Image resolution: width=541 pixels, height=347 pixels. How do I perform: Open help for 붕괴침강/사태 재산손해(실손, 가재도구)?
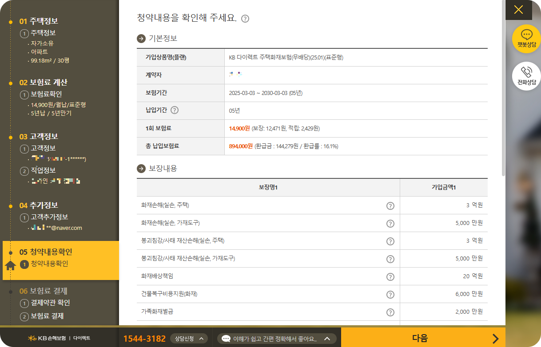click(390, 259)
